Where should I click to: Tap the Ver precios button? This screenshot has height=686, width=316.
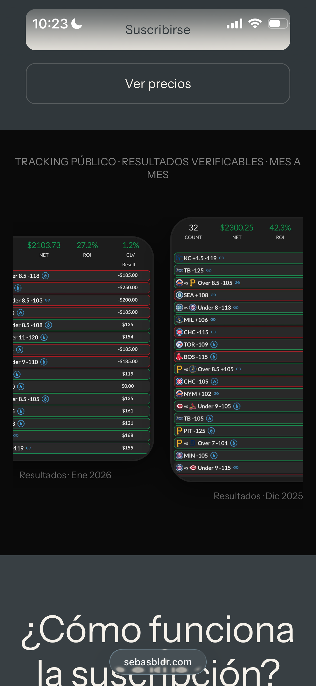point(158,83)
